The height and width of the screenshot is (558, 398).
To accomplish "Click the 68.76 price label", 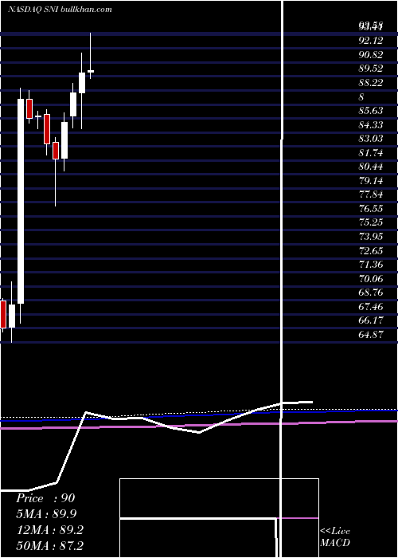I will pyautogui.click(x=371, y=293).
